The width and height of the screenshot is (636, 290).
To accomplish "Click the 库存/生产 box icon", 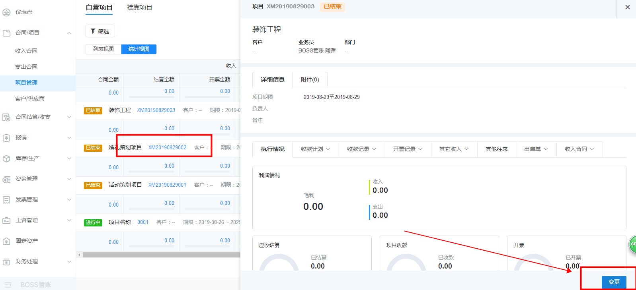I will pos(6,159).
